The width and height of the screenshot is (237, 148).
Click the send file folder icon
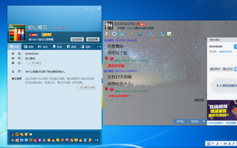click(x=122, y=34)
